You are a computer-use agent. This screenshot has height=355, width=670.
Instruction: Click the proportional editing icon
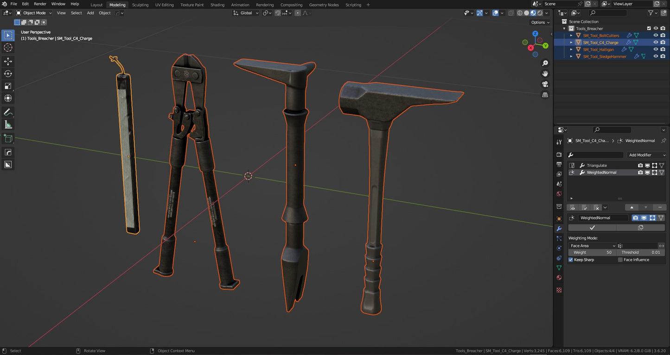(297, 12)
